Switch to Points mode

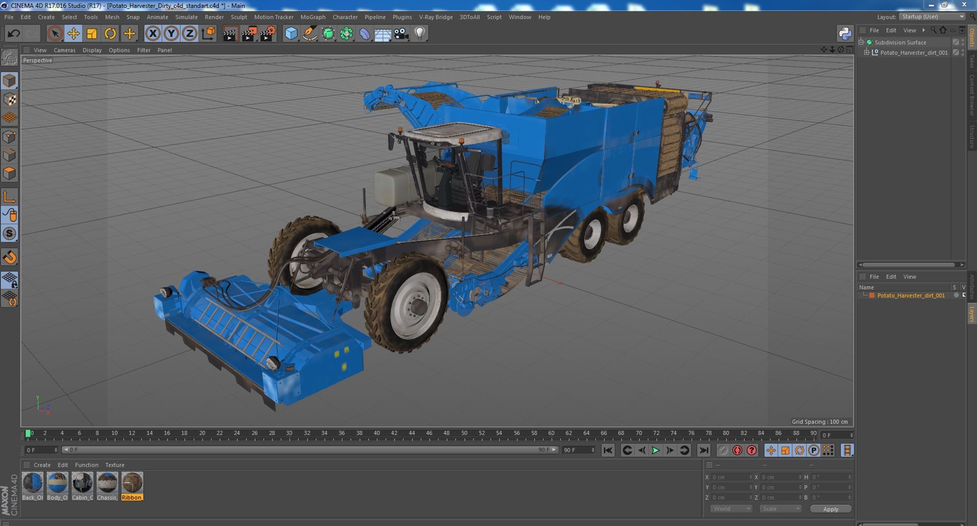(x=10, y=137)
